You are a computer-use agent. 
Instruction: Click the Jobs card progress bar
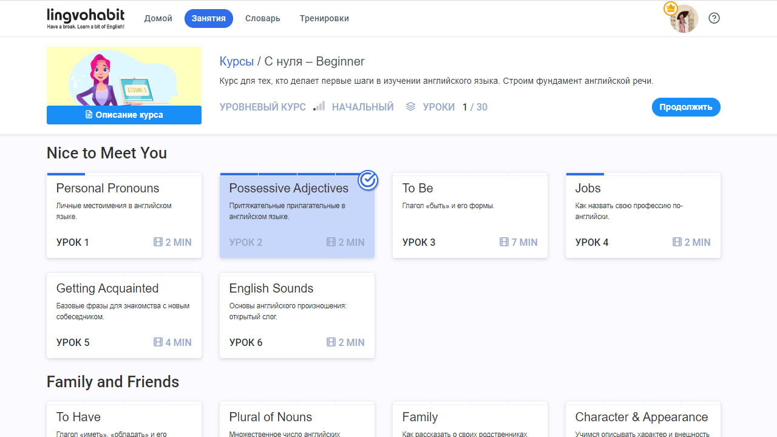[x=643, y=174]
